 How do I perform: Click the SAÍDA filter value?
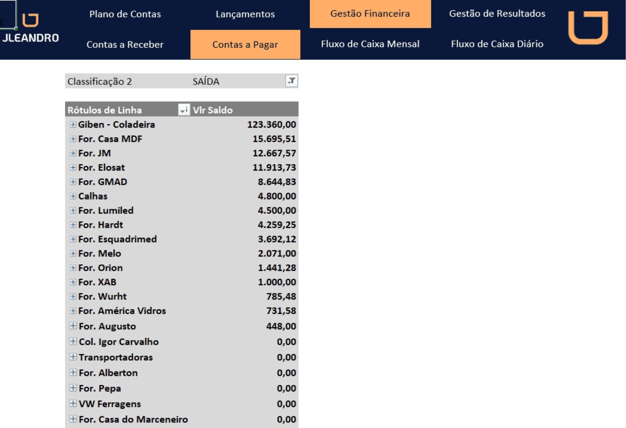pos(206,81)
